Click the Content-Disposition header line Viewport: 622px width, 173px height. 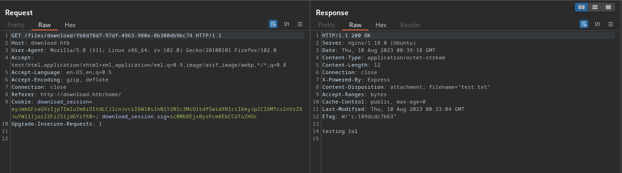(406, 87)
